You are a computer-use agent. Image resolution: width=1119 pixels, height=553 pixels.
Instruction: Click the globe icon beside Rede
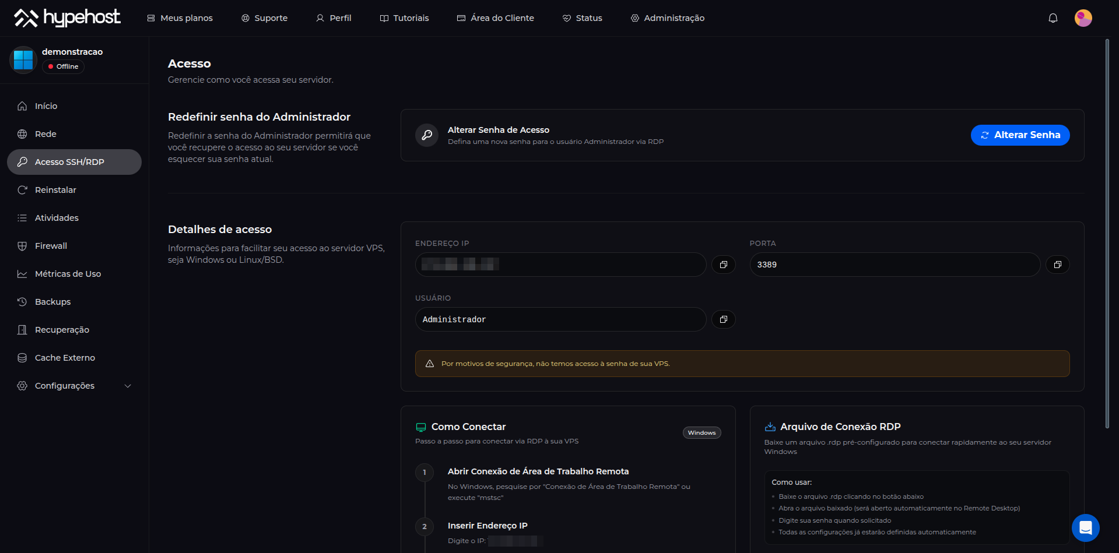tap(22, 134)
